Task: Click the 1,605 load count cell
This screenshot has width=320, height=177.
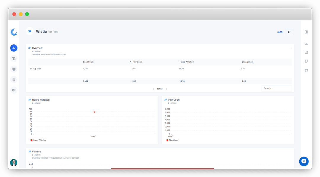Action: (85, 69)
